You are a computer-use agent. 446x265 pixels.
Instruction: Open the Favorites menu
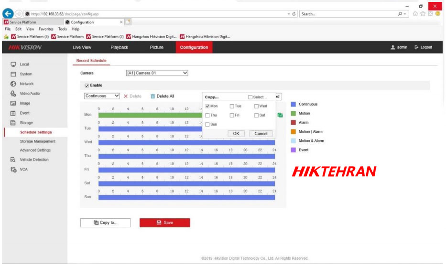tap(46, 29)
